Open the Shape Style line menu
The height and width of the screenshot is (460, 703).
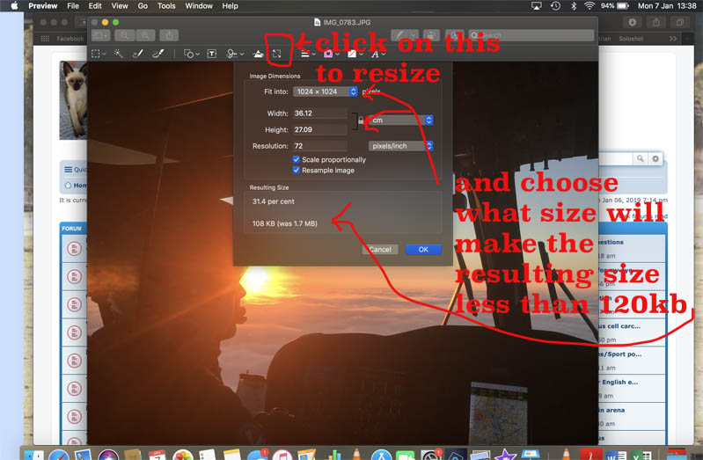tap(308, 54)
